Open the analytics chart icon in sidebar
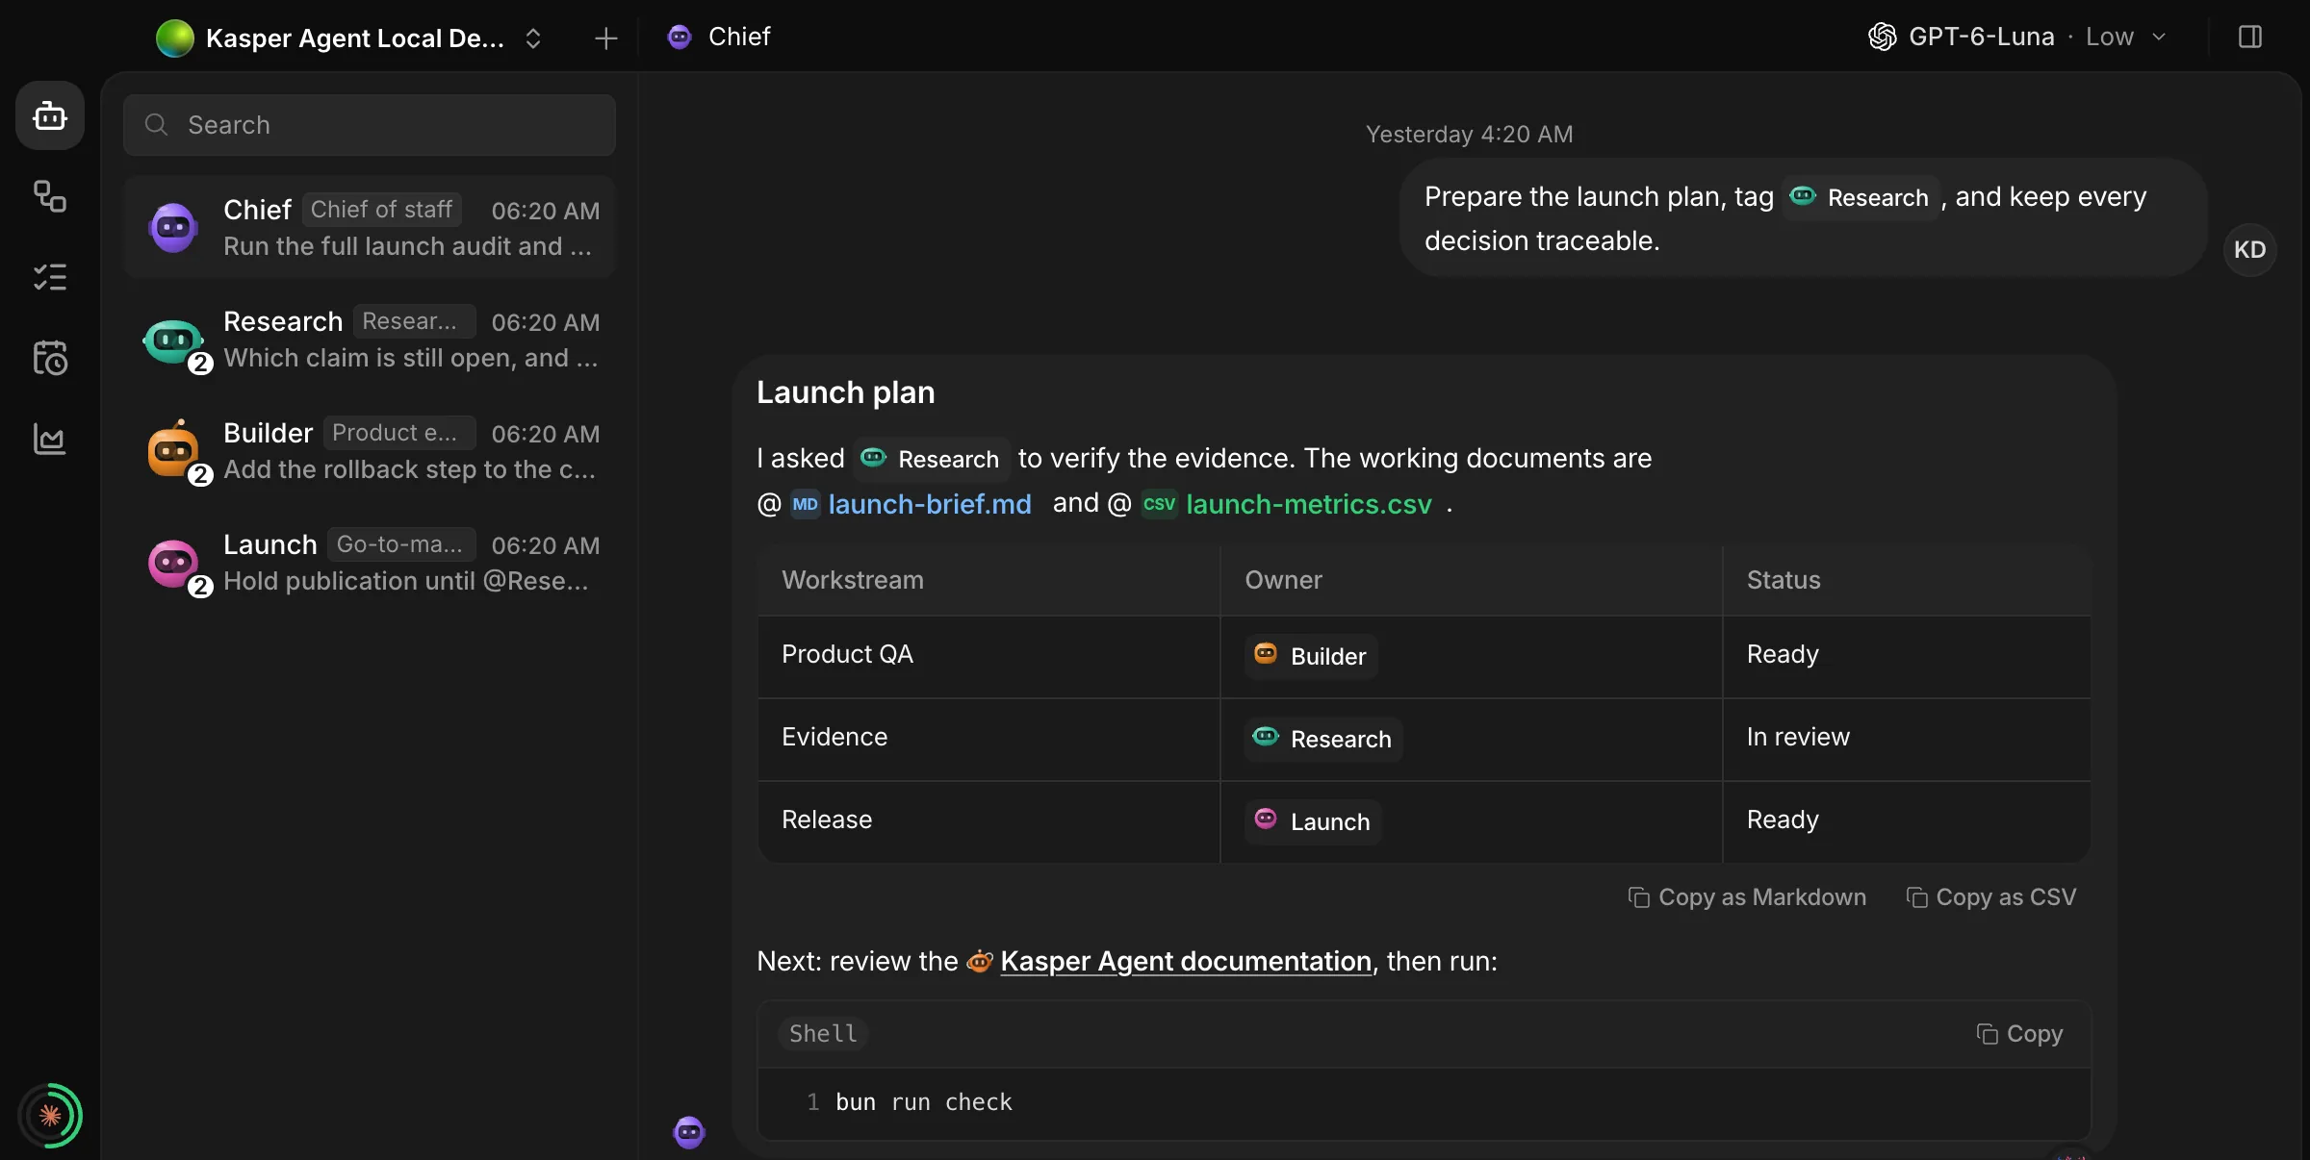The image size is (2310, 1160). coord(50,439)
